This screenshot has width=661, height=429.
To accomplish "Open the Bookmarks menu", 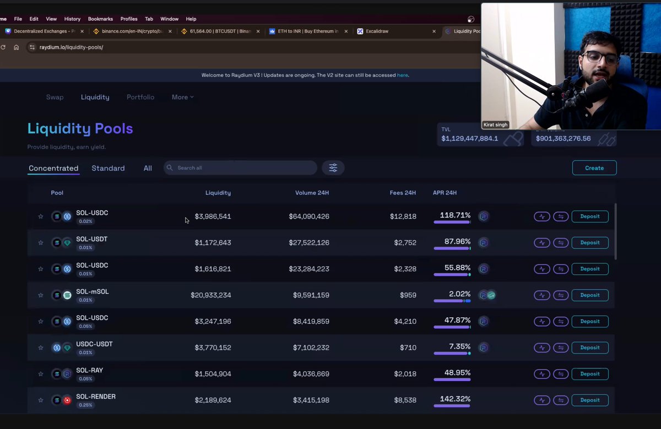I will [100, 18].
